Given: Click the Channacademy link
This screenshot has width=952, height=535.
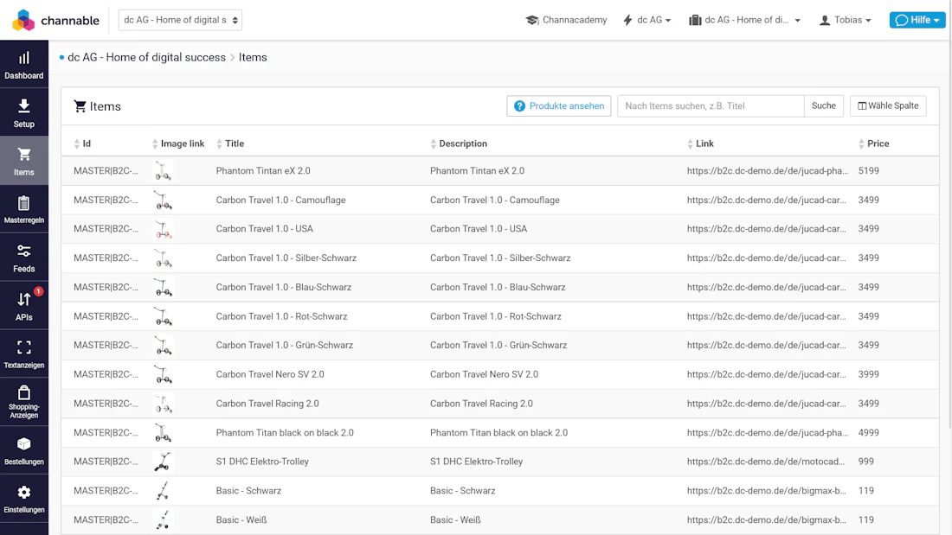Looking at the screenshot, I should (x=566, y=20).
